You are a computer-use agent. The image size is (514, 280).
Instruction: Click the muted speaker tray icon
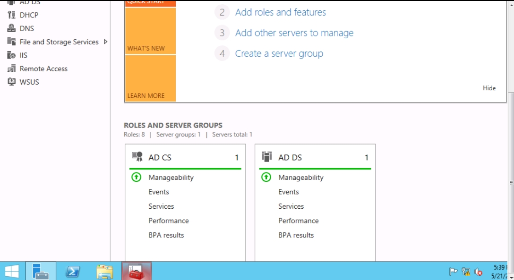478,272
